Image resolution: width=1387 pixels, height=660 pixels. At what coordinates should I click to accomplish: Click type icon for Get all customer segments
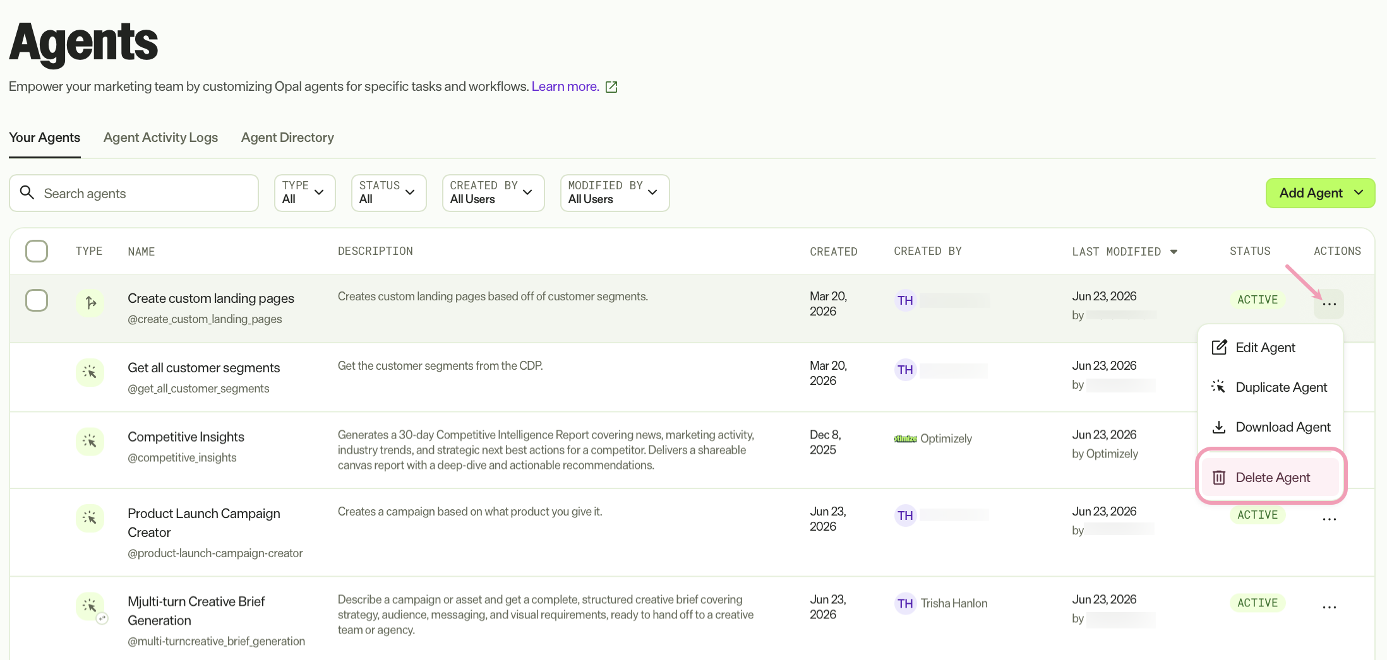[x=90, y=372]
